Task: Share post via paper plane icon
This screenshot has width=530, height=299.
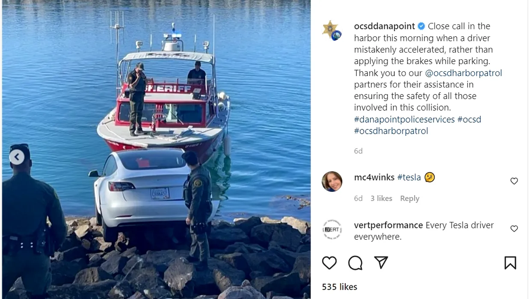Action: coord(381,263)
